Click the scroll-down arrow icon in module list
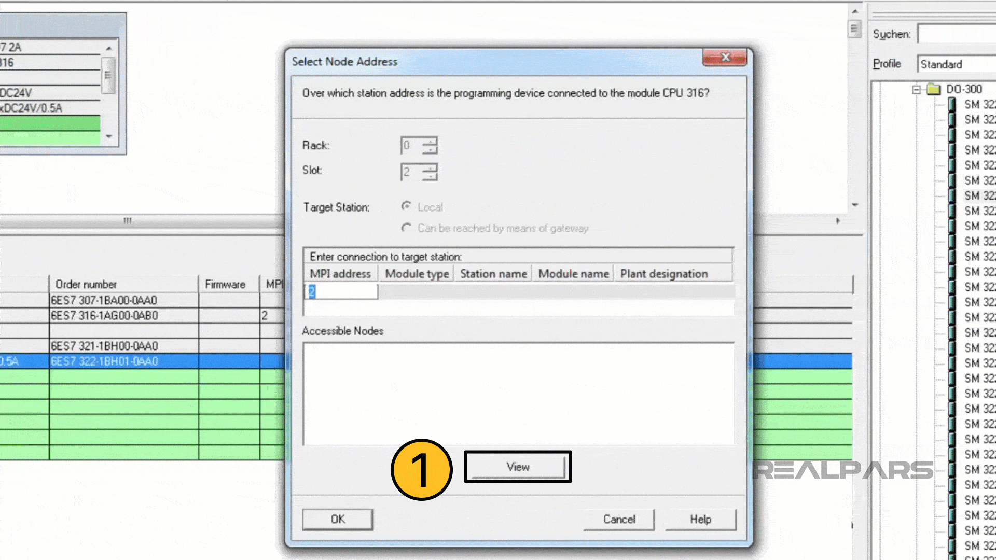 [x=108, y=136]
